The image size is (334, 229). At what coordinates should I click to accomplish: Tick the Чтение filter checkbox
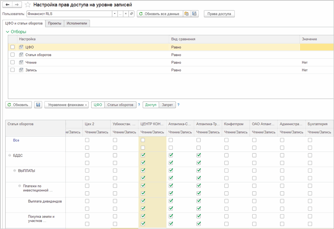(x=13, y=63)
